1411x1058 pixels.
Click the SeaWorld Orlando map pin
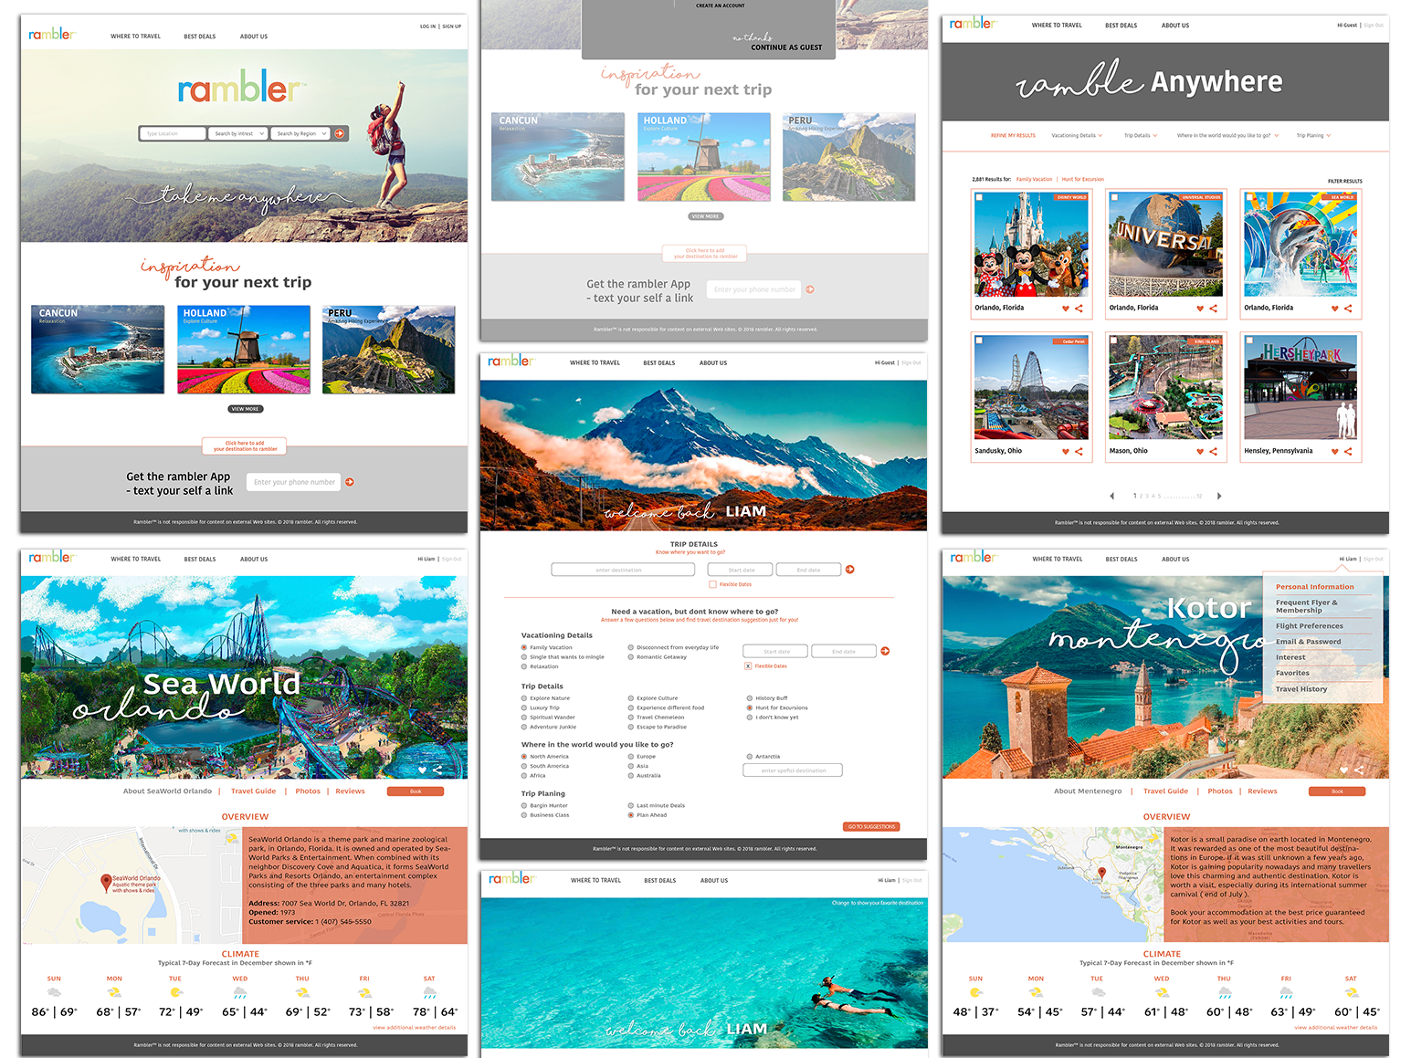pyautogui.click(x=106, y=882)
